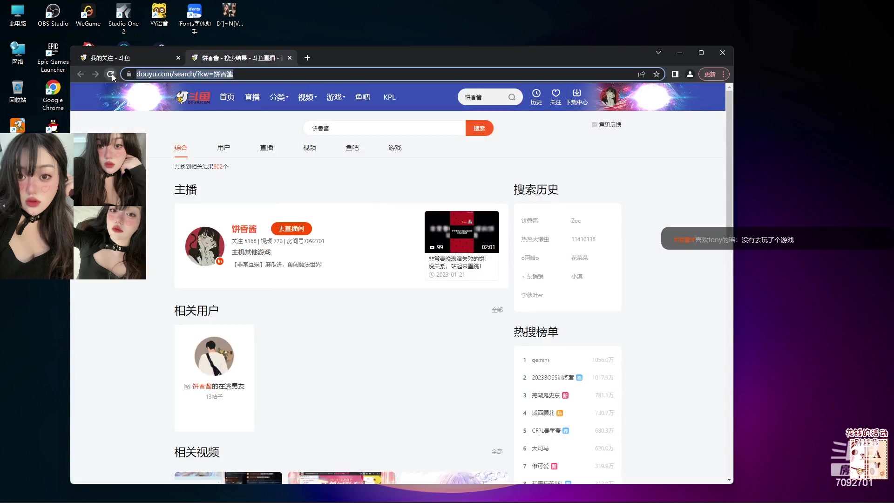Viewport: 894px width, 503px height.
Task: Close the 我的关注 - 斗鱼 tab
Action: click(x=178, y=58)
